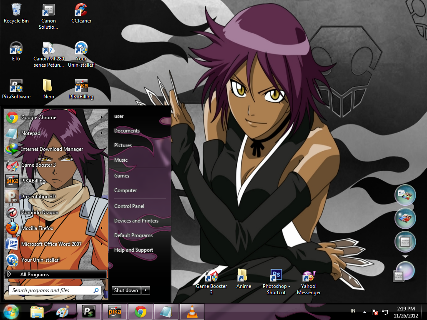Select the PikaSoftware desktop icon
The height and width of the screenshot is (320, 427).
coord(16,89)
